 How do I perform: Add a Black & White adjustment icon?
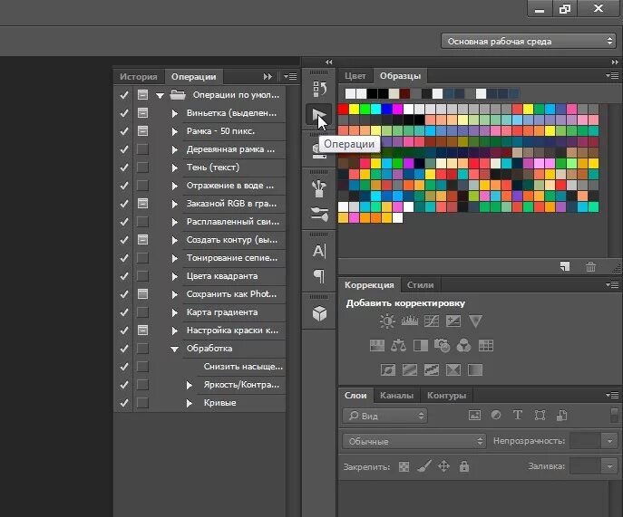(421, 346)
